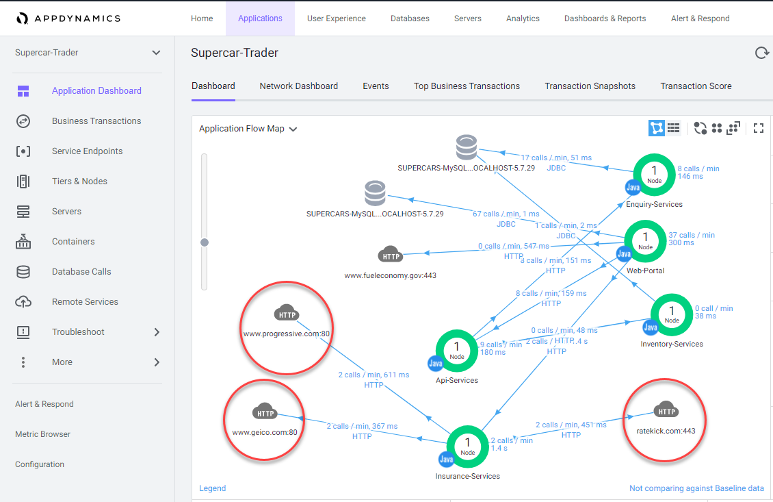
Task: Click the Api-Services tier node circle
Action: (x=457, y=351)
